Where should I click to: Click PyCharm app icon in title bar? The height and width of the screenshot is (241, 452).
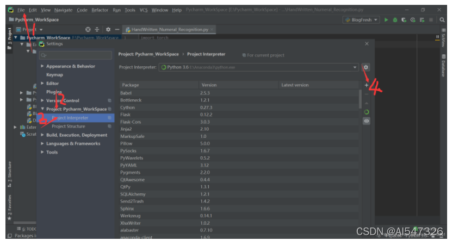pos(11,10)
